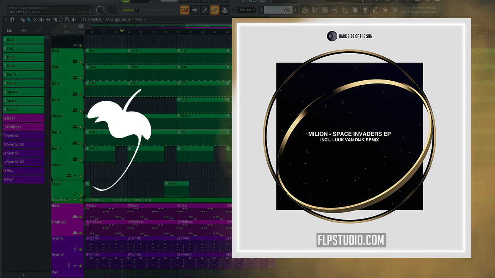Expand the Synth2 track arrow

(75, 266)
